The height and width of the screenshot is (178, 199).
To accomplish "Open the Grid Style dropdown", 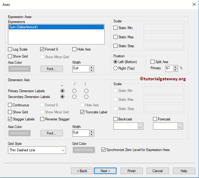I will pyautogui.click(x=37, y=150).
